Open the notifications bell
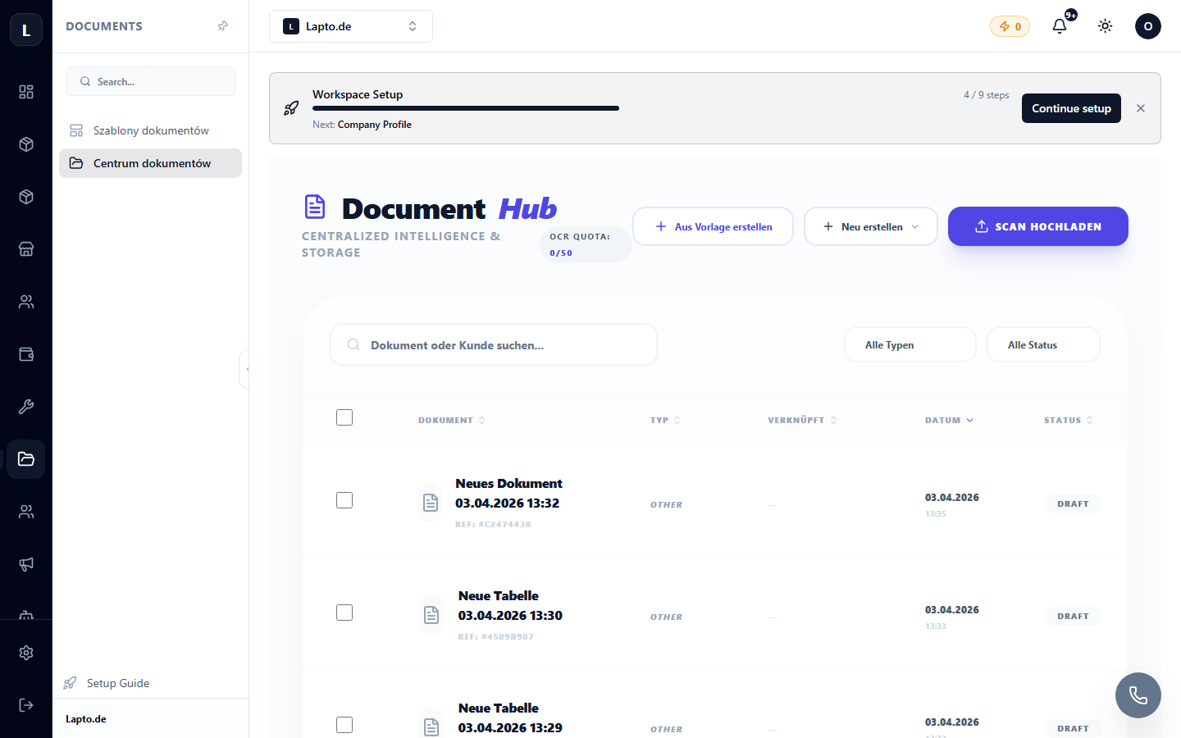This screenshot has height=738, width=1181. pyautogui.click(x=1060, y=26)
